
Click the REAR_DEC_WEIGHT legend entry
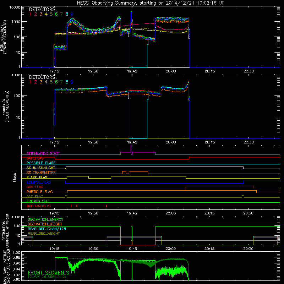coord(44,234)
